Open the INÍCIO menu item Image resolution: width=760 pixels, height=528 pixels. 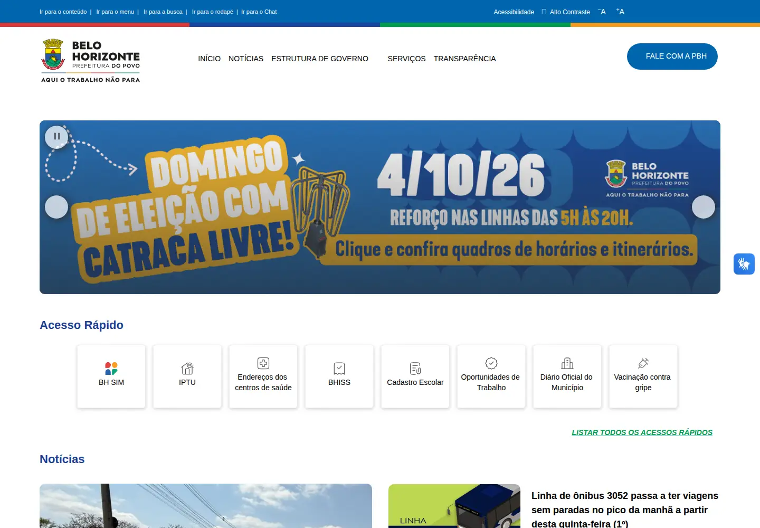tap(210, 59)
